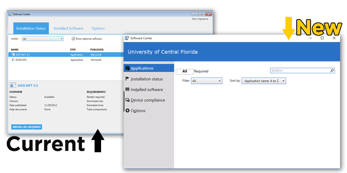Click the SCSM SP1 row icon
Screen dimensions: 347x173
coord(13,60)
